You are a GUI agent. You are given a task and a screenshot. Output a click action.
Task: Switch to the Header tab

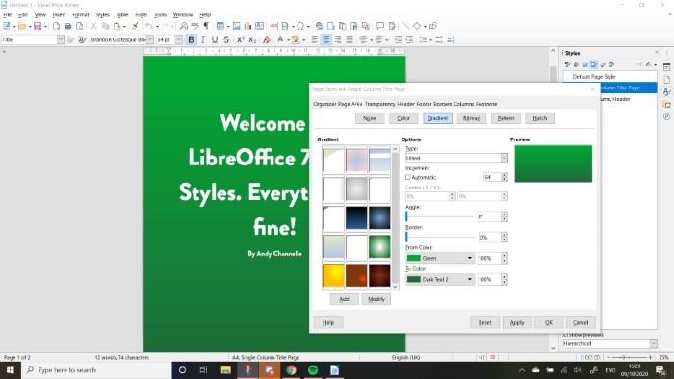click(405, 104)
